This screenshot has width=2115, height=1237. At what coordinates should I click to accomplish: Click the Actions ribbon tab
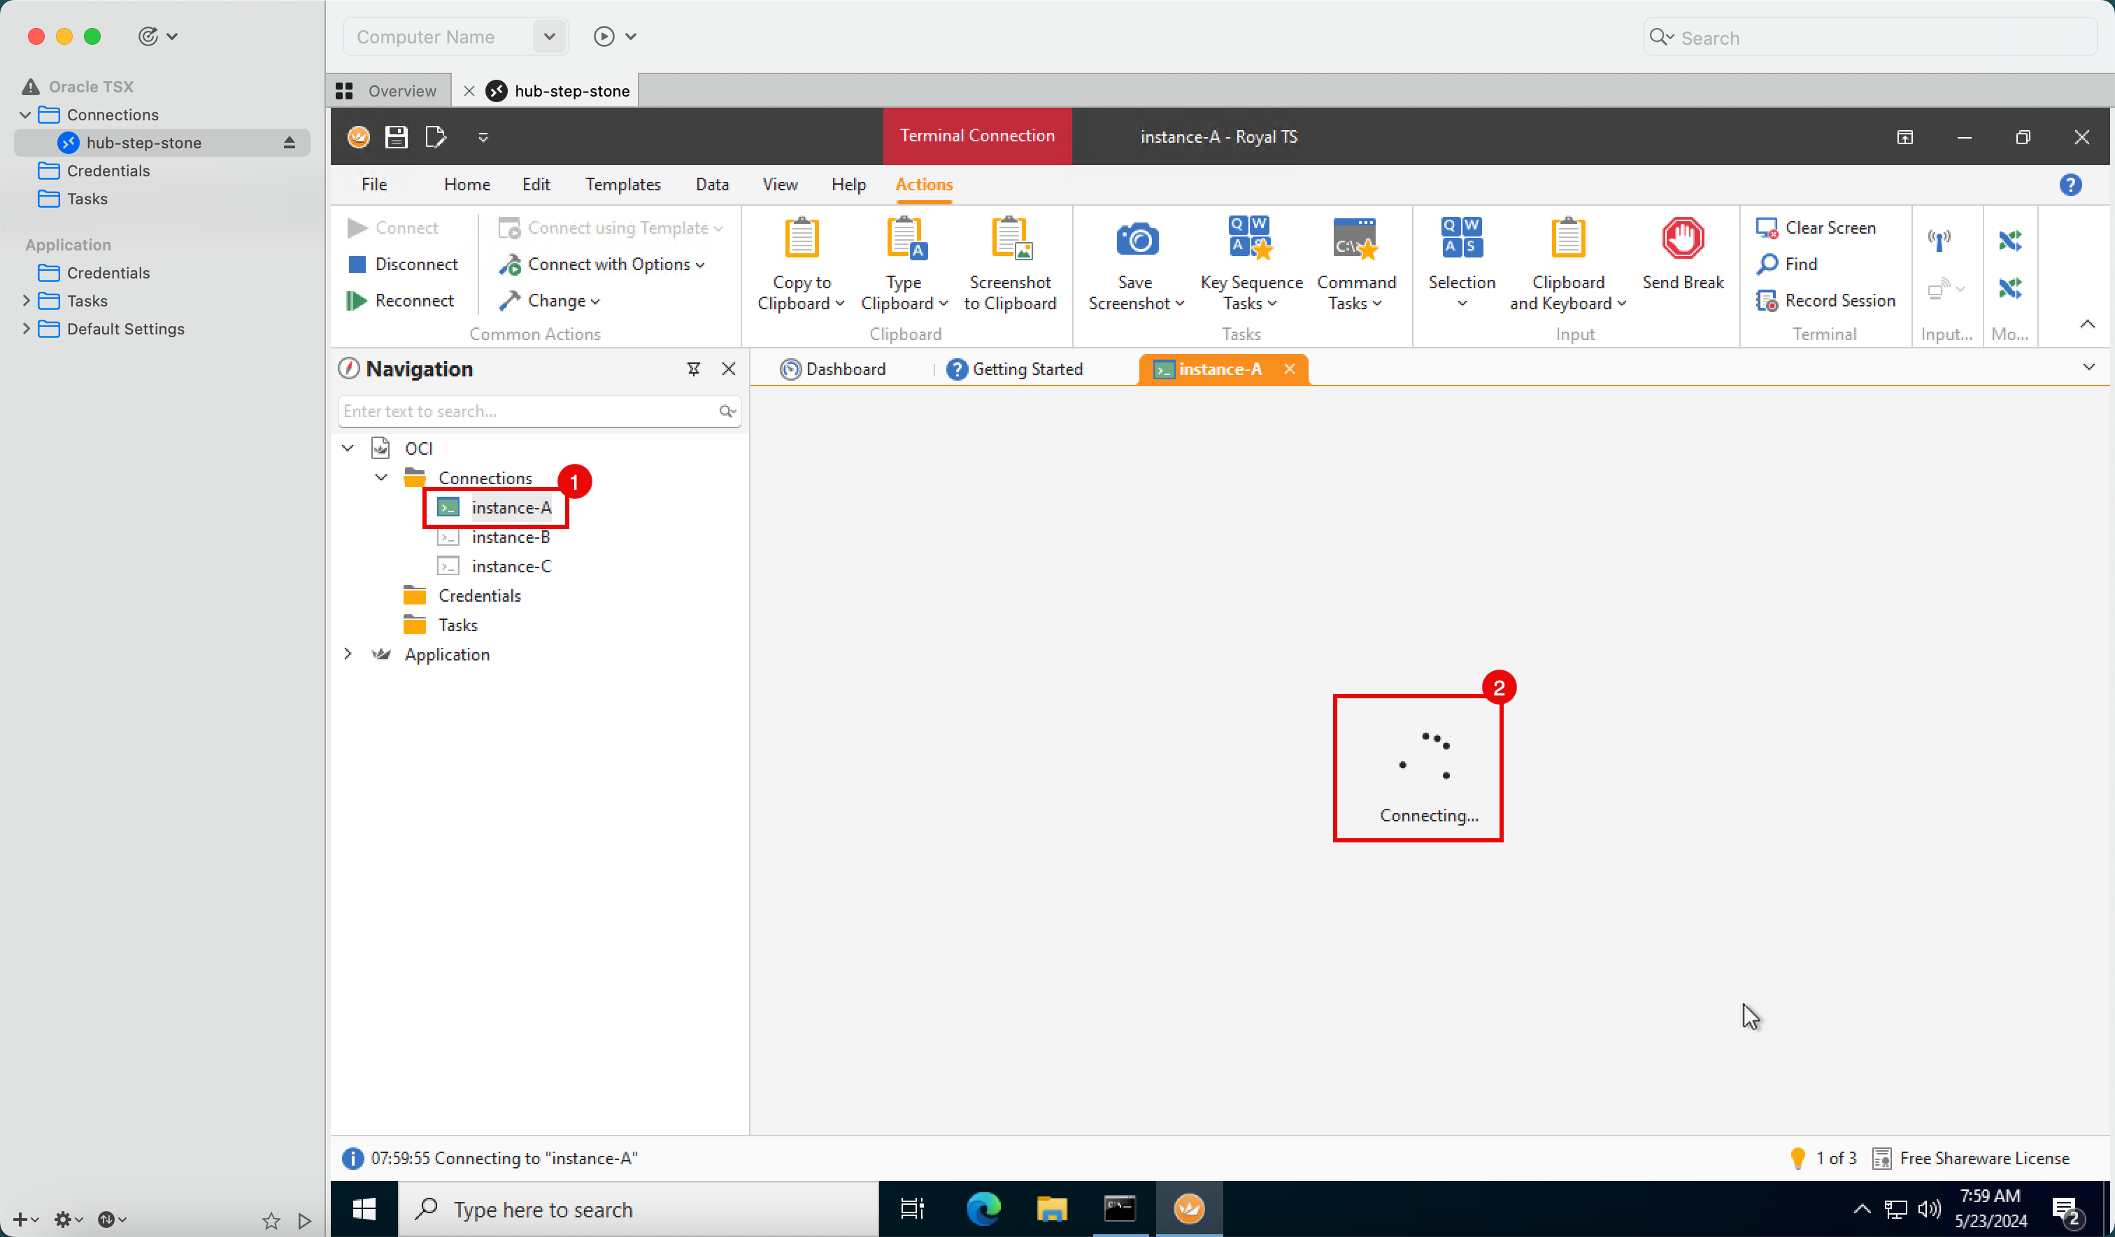click(923, 183)
